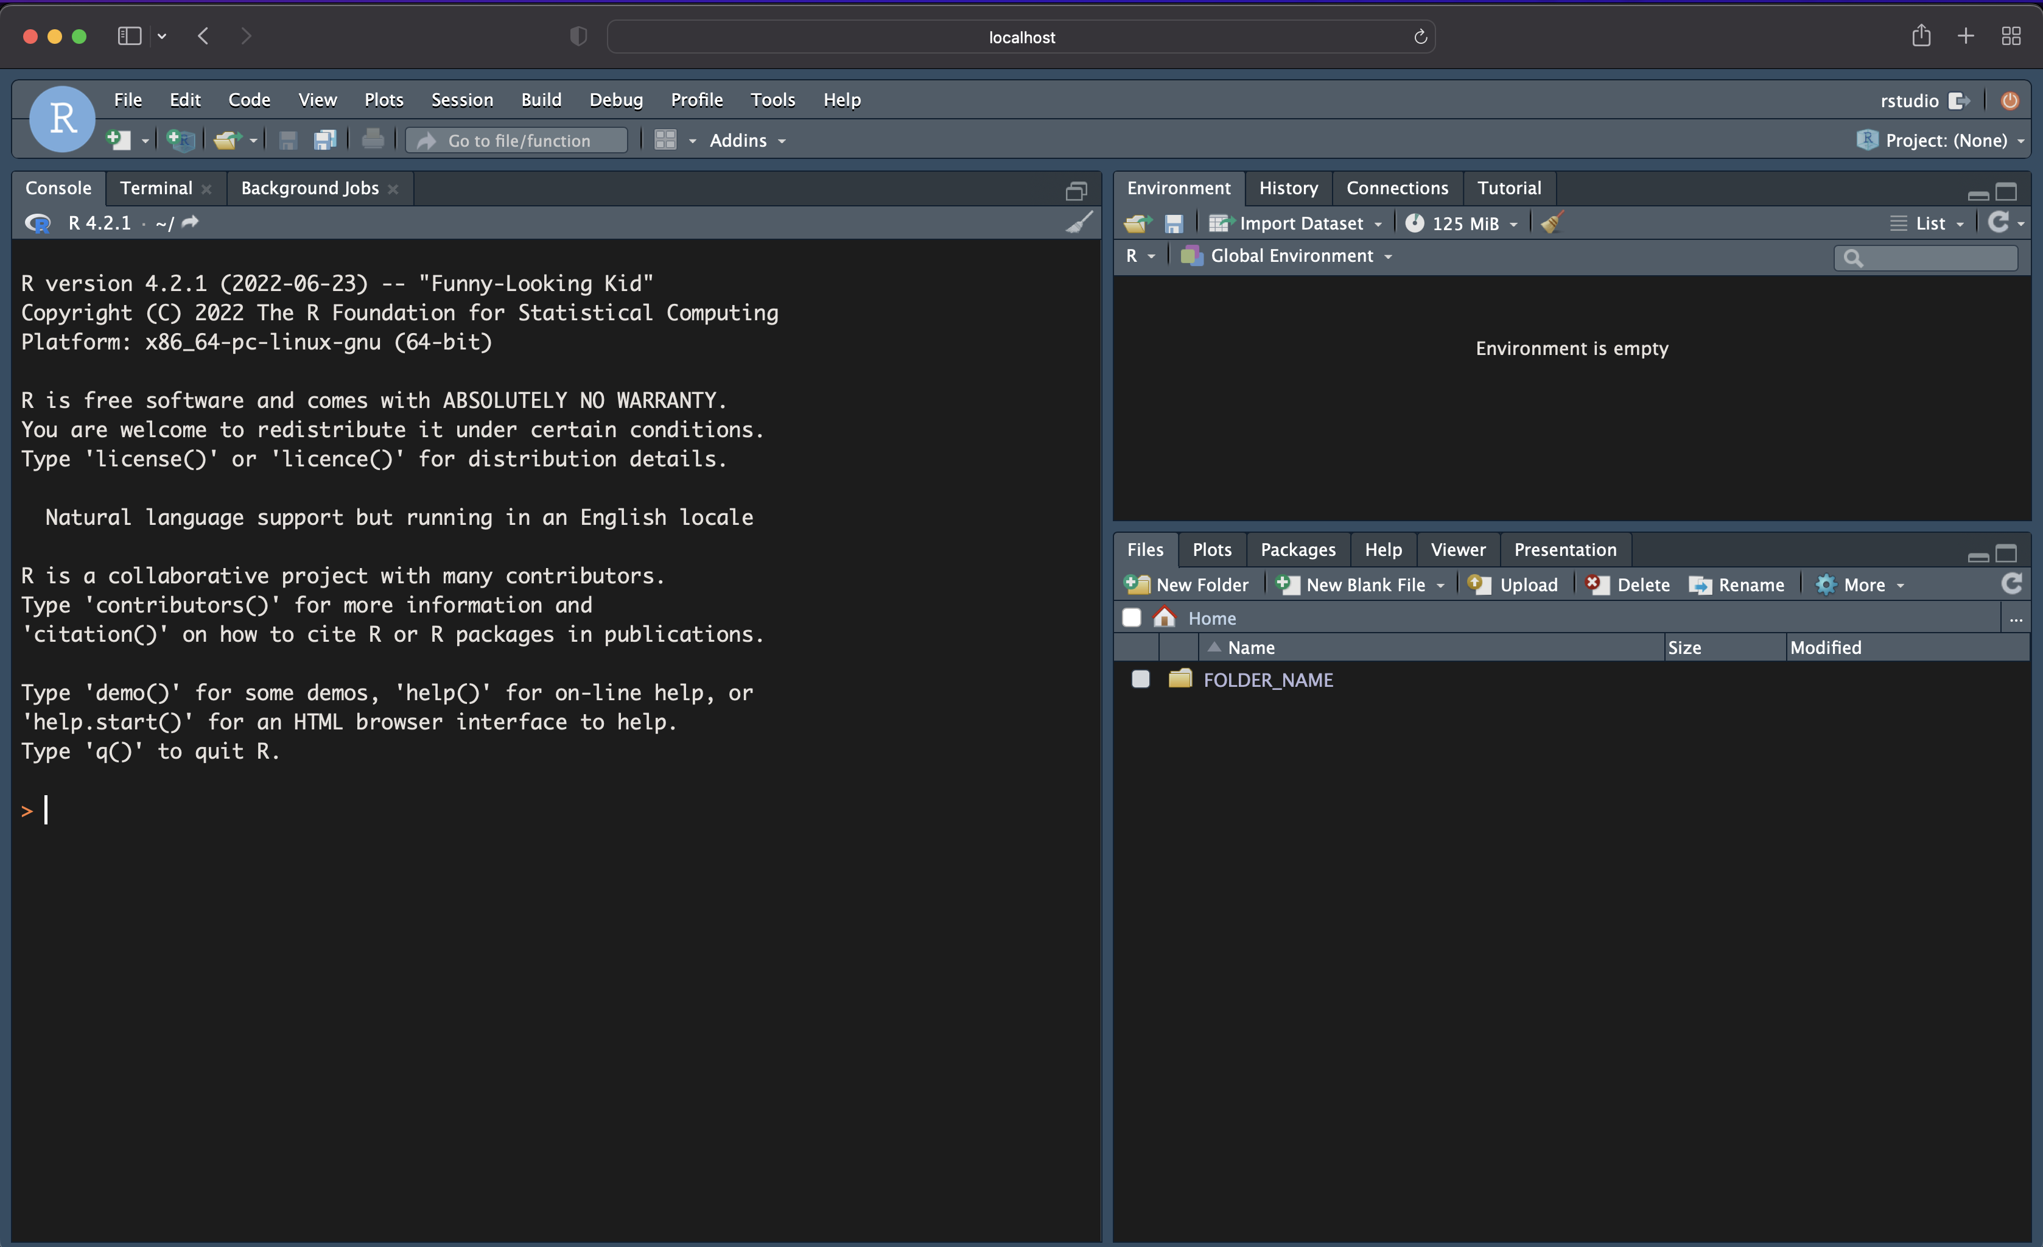
Task: Open the Session menu
Action: (x=462, y=99)
